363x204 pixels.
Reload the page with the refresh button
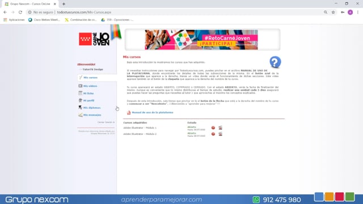coord(20,12)
